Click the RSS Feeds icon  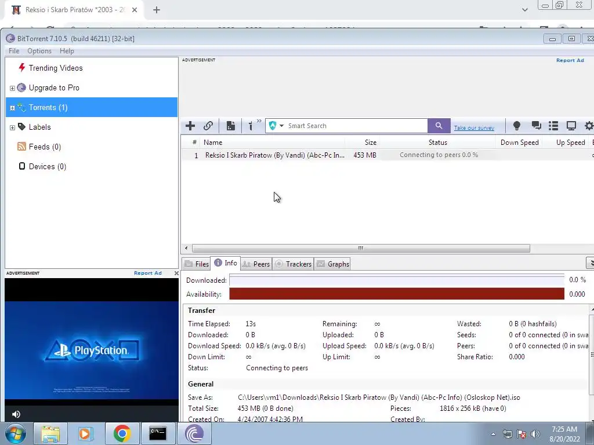[x=21, y=147]
